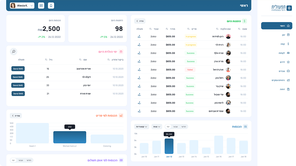Sort birthdays by the גיל column
Image resolution: width=296 pixels, height=166 pixels.
click(46, 60)
